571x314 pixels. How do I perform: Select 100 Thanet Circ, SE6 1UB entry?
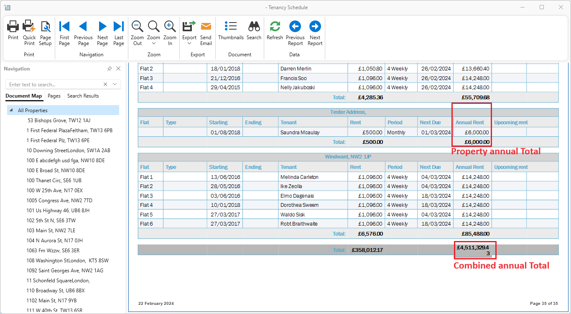click(54, 181)
